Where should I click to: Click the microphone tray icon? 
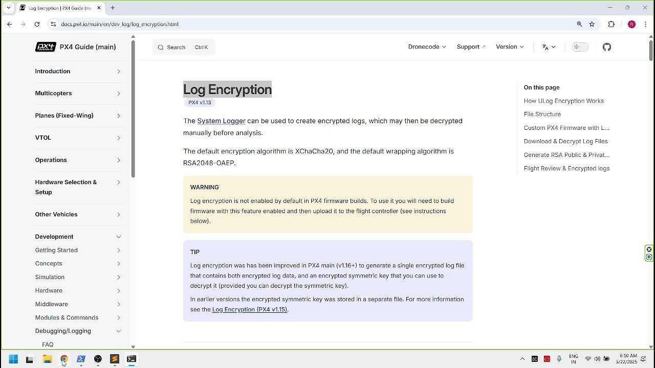tap(559, 359)
